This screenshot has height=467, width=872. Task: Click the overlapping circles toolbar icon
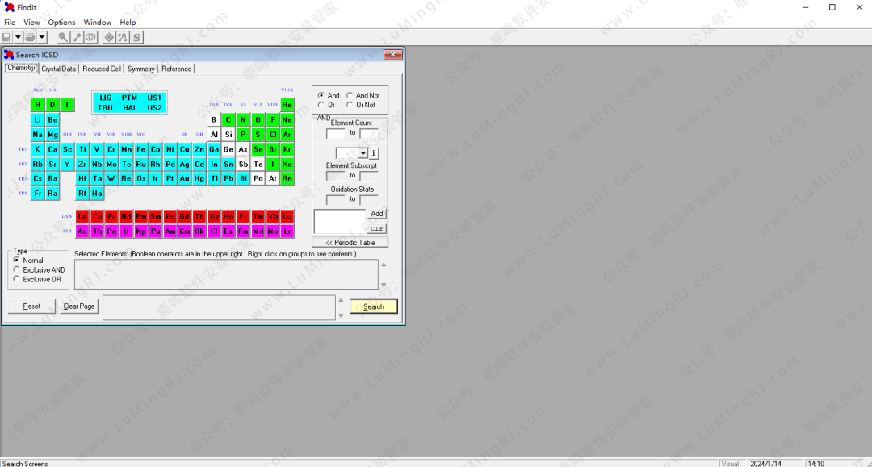pyautogui.click(x=91, y=37)
